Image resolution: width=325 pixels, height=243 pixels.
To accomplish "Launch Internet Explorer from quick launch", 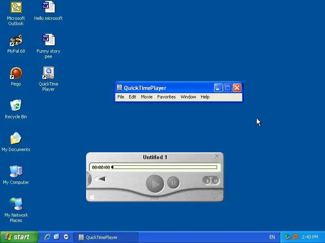I will point(48,237).
